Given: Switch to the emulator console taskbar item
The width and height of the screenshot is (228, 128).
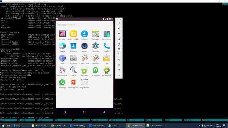Looking at the screenshot, I should coord(78,126).
